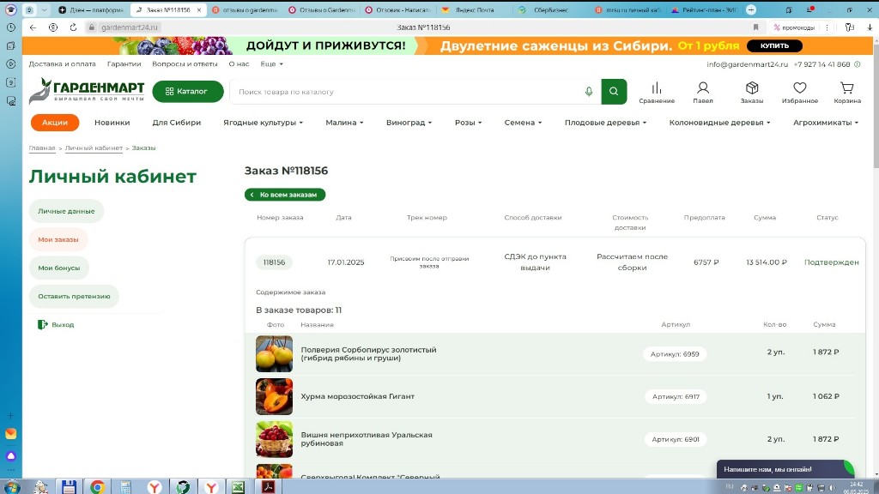Open the Для Сибири menu item
879x494 pixels.
(x=177, y=122)
